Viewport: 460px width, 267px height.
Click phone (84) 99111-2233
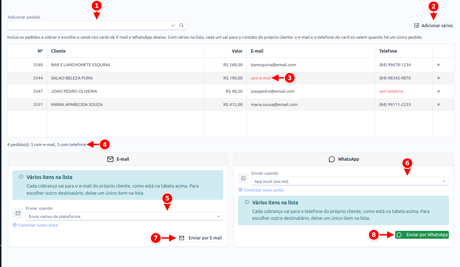[x=395, y=105]
